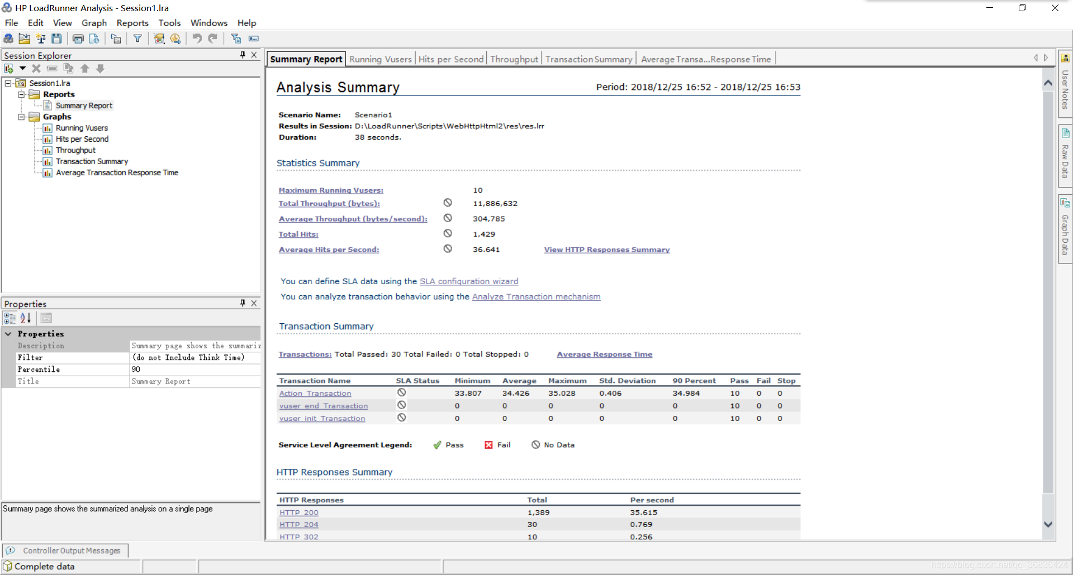Collapse the Session1.lra tree node
The image size is (1073, 575).
click(x=8, y=83)
